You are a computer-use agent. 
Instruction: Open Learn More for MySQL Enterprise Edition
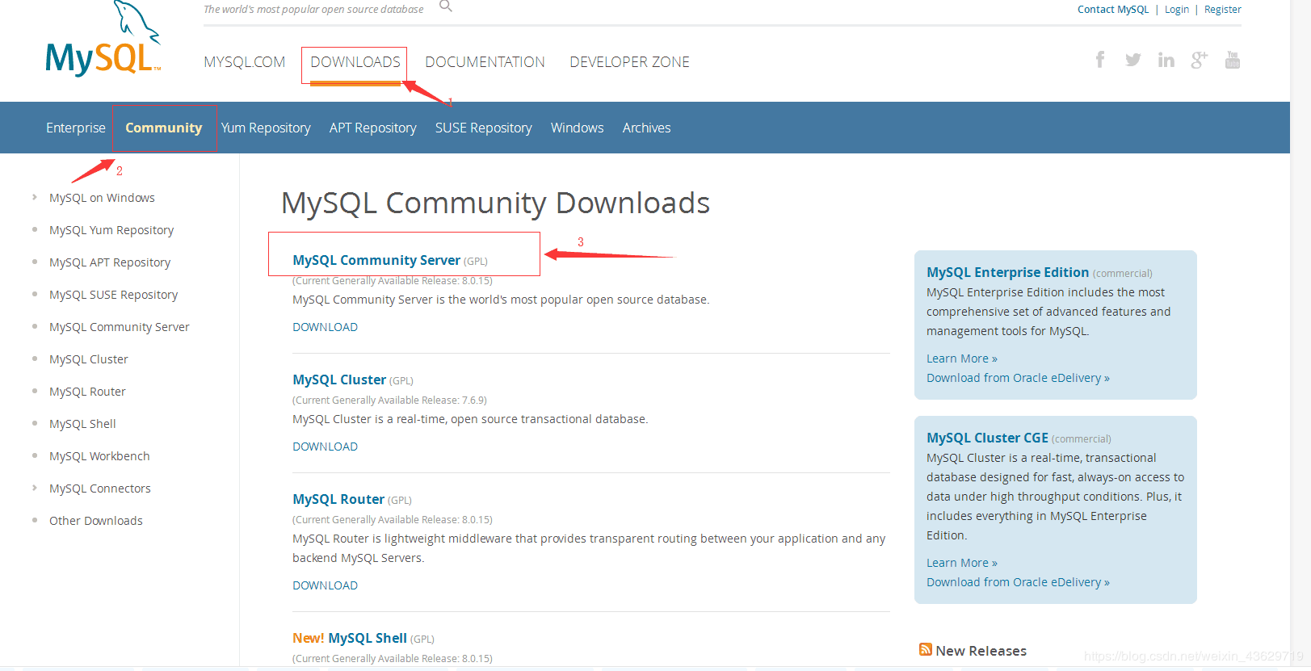pos(961,359)
